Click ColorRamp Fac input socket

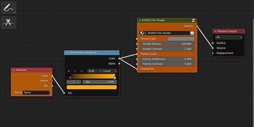click(x=64, y=93)
